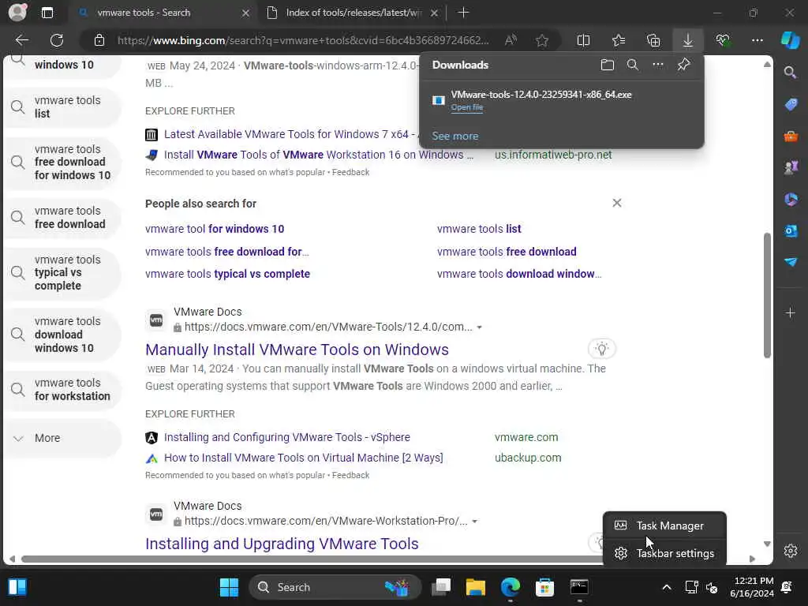The width and height of the screenshot is (808, 606).
Task: Open the downloads folder icon in the Downloads panel
Action: click(x=608, y=65)
